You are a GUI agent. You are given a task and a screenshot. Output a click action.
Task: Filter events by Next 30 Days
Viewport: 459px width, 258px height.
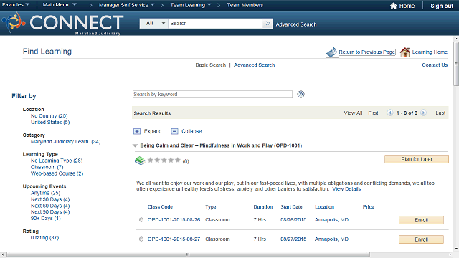point(50,199)
